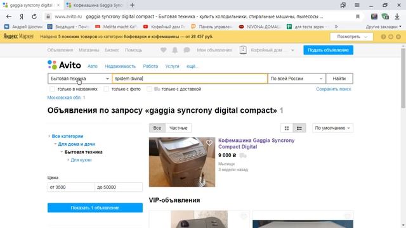Switch to grid view icon

pos(287,128)
